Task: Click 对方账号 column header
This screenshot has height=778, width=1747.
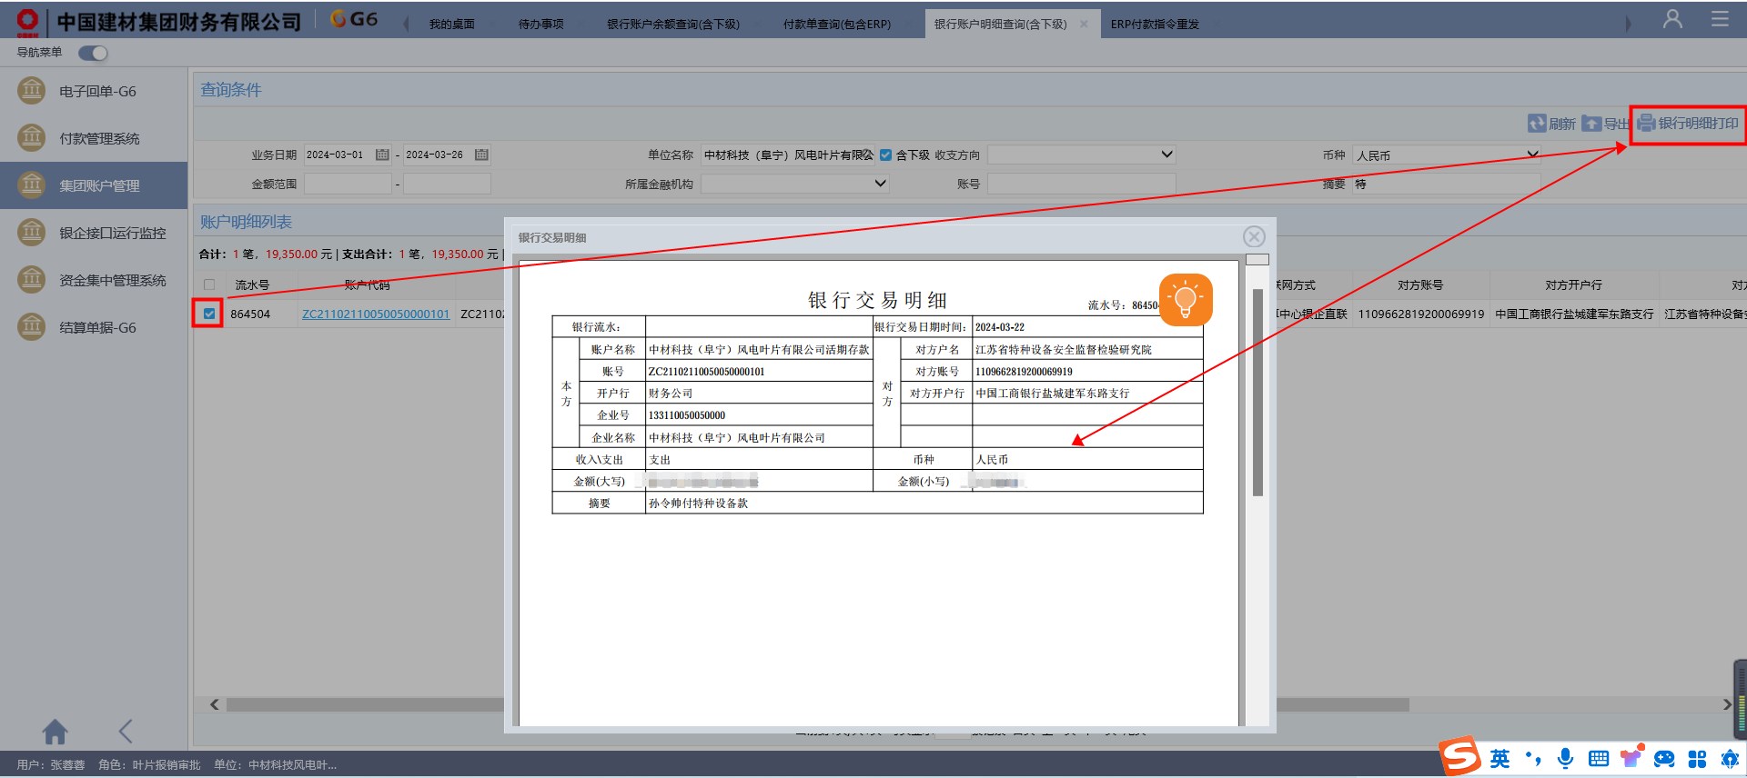Action: point(1420,284)
